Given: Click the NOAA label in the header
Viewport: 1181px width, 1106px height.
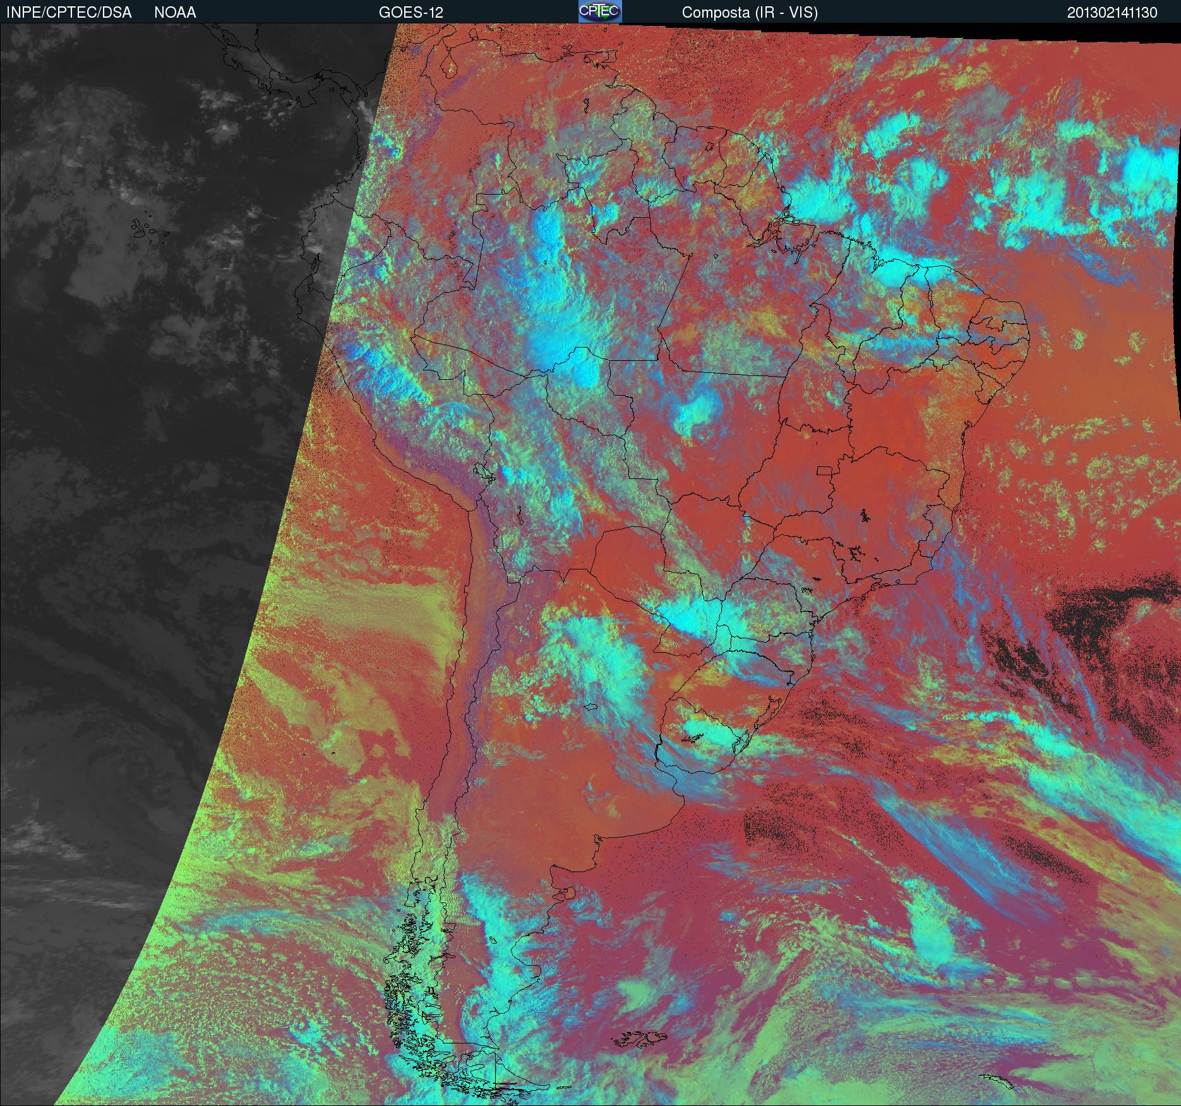Looking at the screenshot, I should click(x=175, y=13).
